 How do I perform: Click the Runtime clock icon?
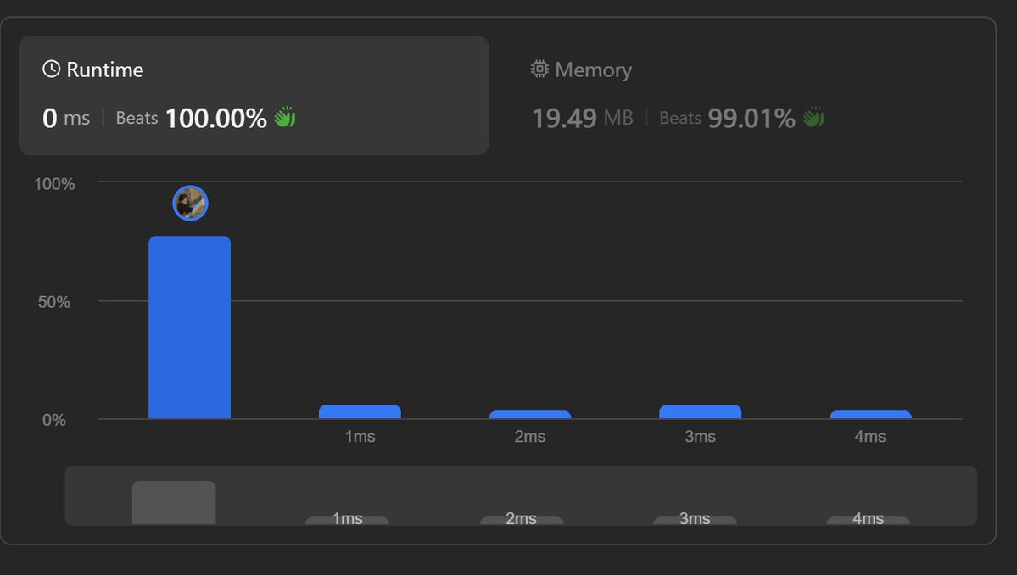51,69
